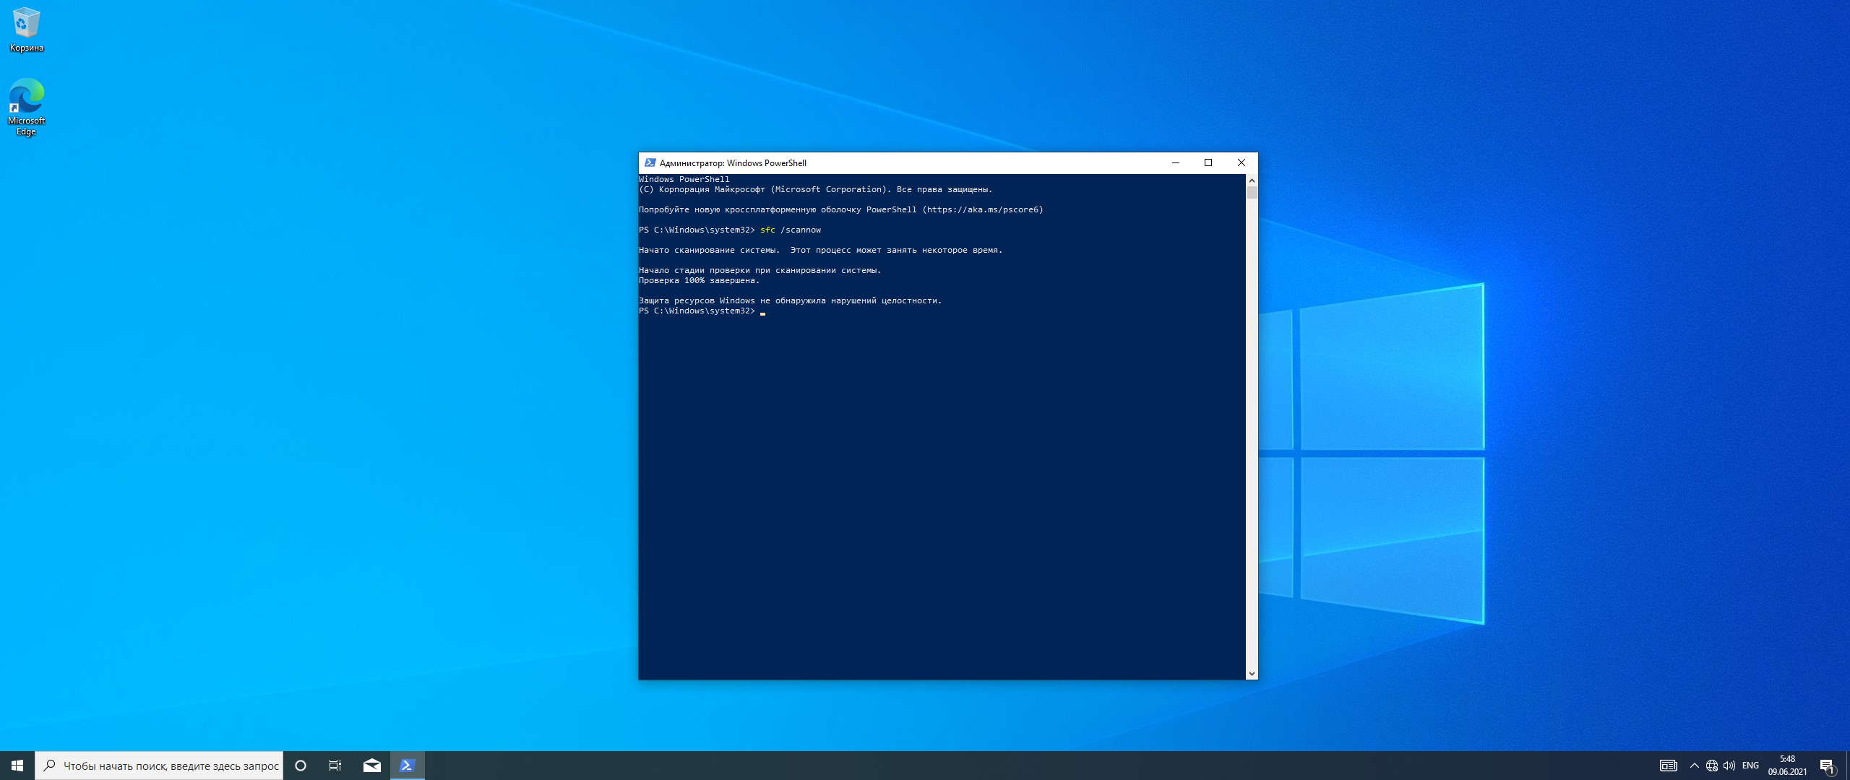The width and height of the screenshot is (1850, 780).
Task: Open the PowerShell window system menu icon
Action: 650,162
